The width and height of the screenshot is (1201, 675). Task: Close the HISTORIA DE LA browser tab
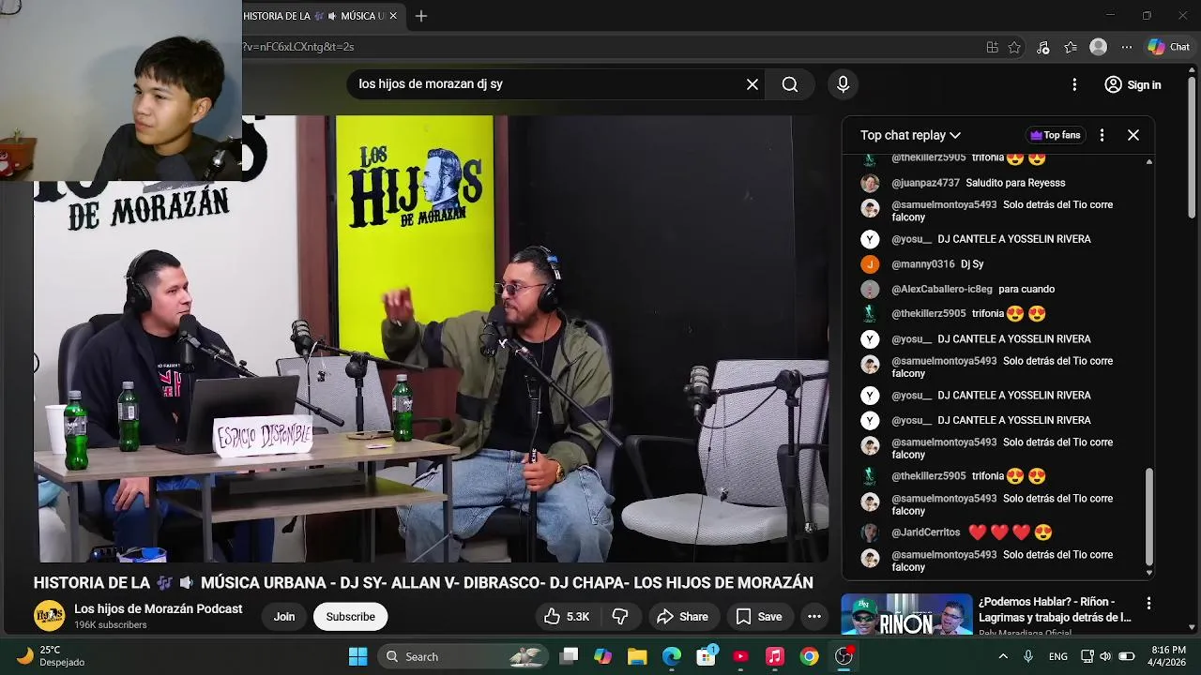tap(393, 16)
